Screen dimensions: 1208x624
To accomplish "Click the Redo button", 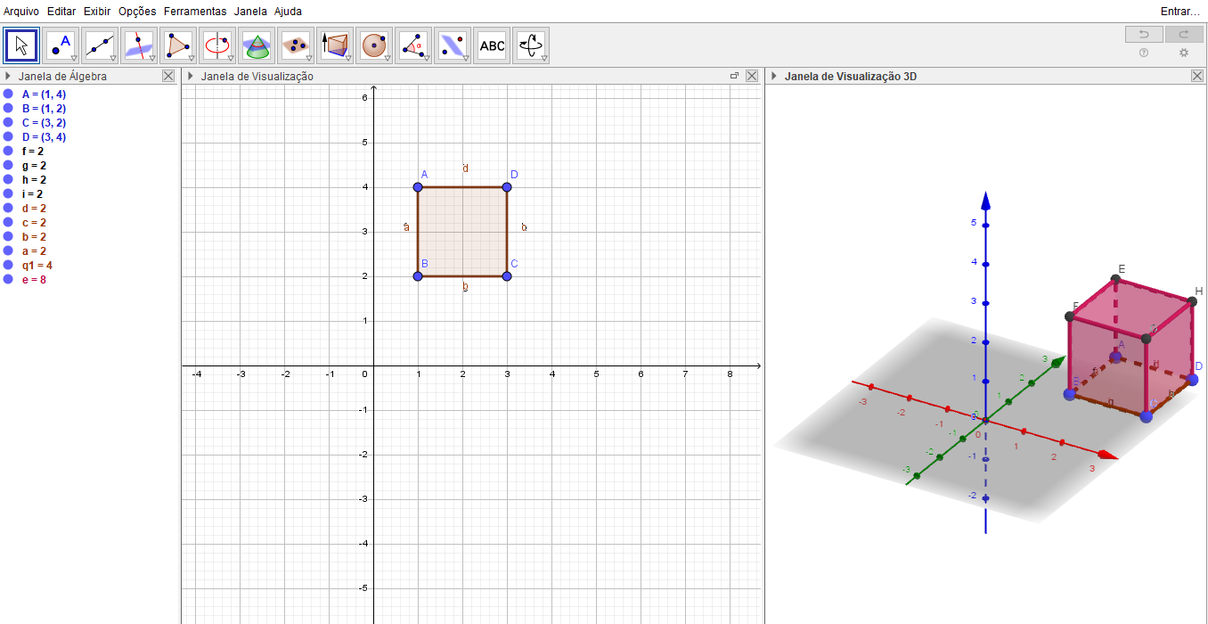I will (x=1184, y=34).
